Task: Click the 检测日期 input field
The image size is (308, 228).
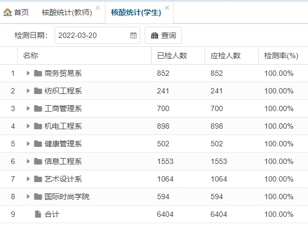Action: [x=97, y=35]
